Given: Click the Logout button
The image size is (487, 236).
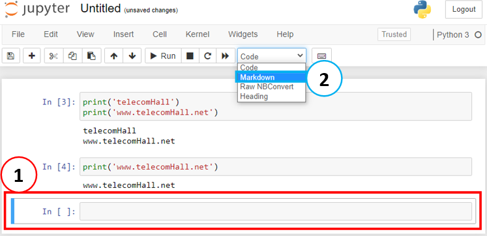Looking at the screenshot, I should pyautogui.click(x=464, y=9).
